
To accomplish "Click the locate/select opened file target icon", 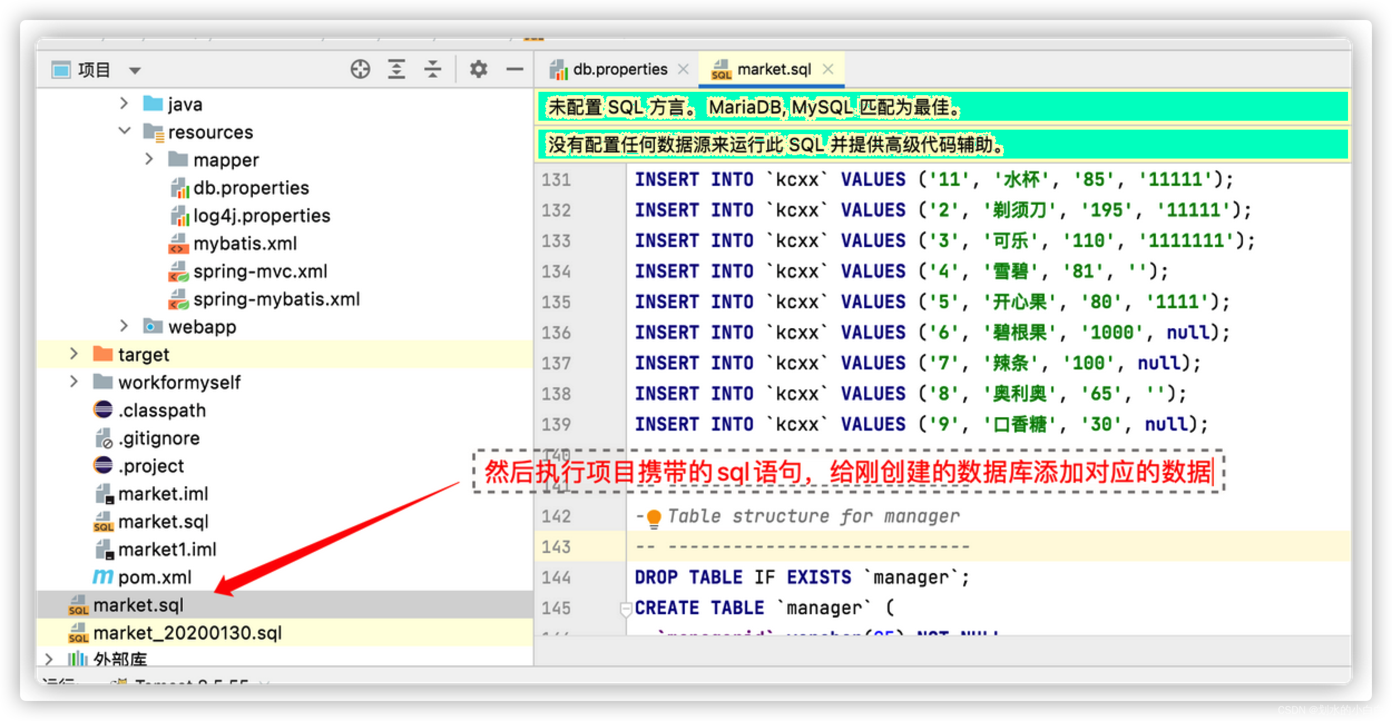I will 360,70.
